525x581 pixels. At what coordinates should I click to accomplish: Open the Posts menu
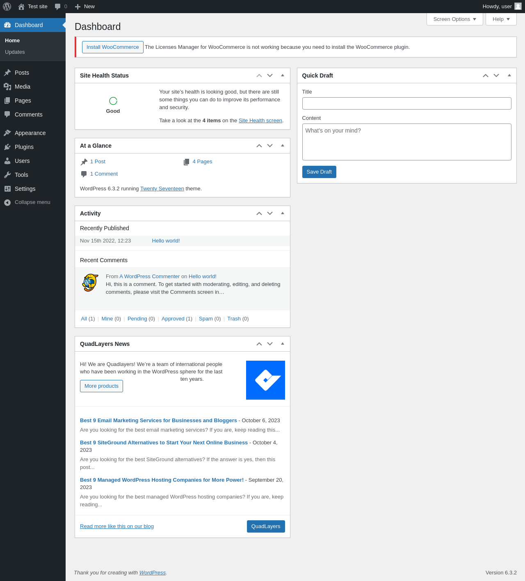click(x=33, y=73)
